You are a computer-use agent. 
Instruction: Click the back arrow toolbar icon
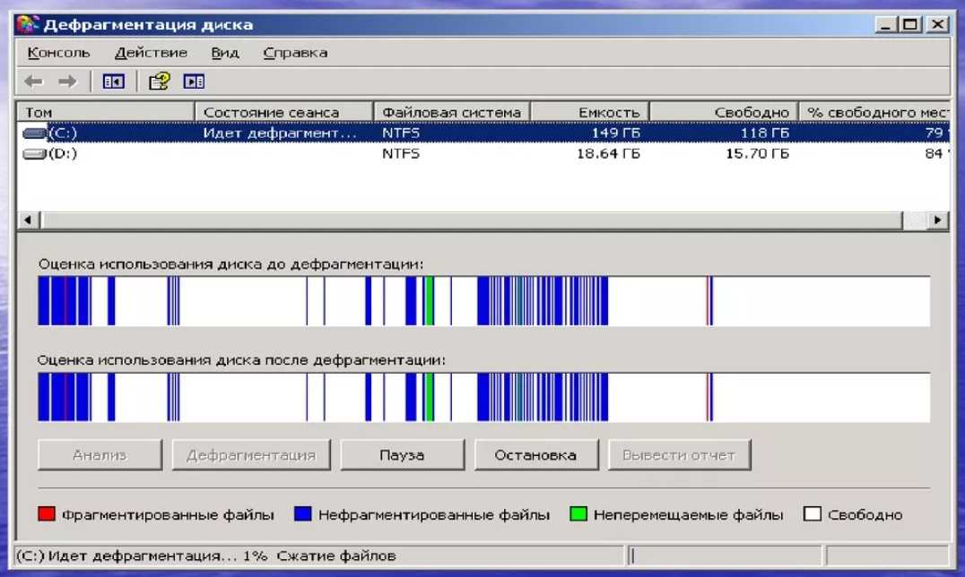[33, 82]
